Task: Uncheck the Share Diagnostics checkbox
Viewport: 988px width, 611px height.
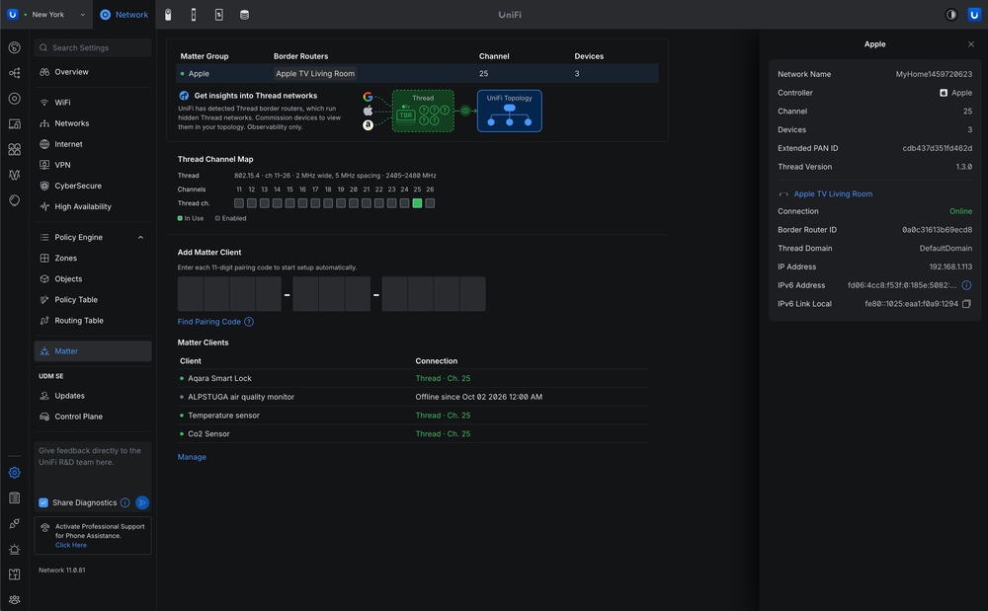Action: pos(43,502)
